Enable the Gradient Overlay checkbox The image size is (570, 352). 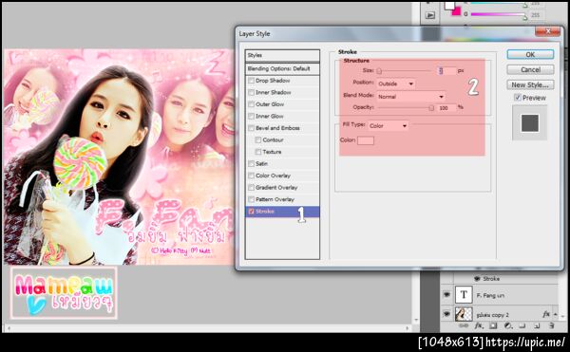251,188
